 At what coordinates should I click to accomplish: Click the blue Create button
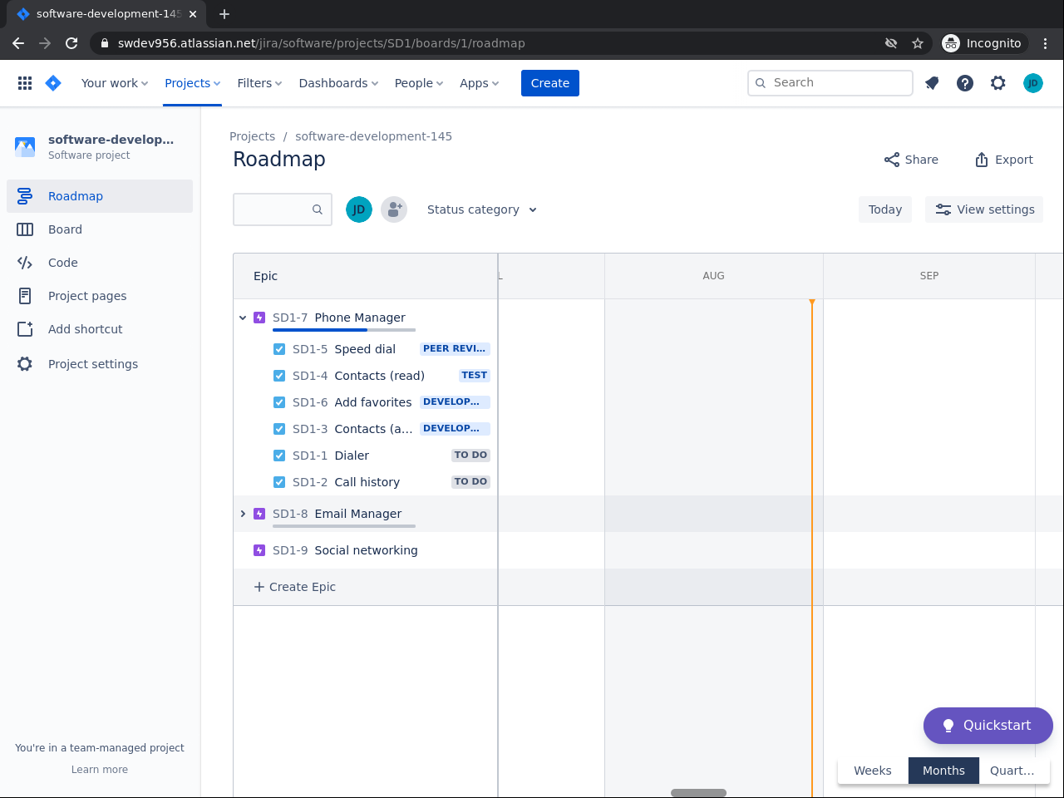coord(549,83)
